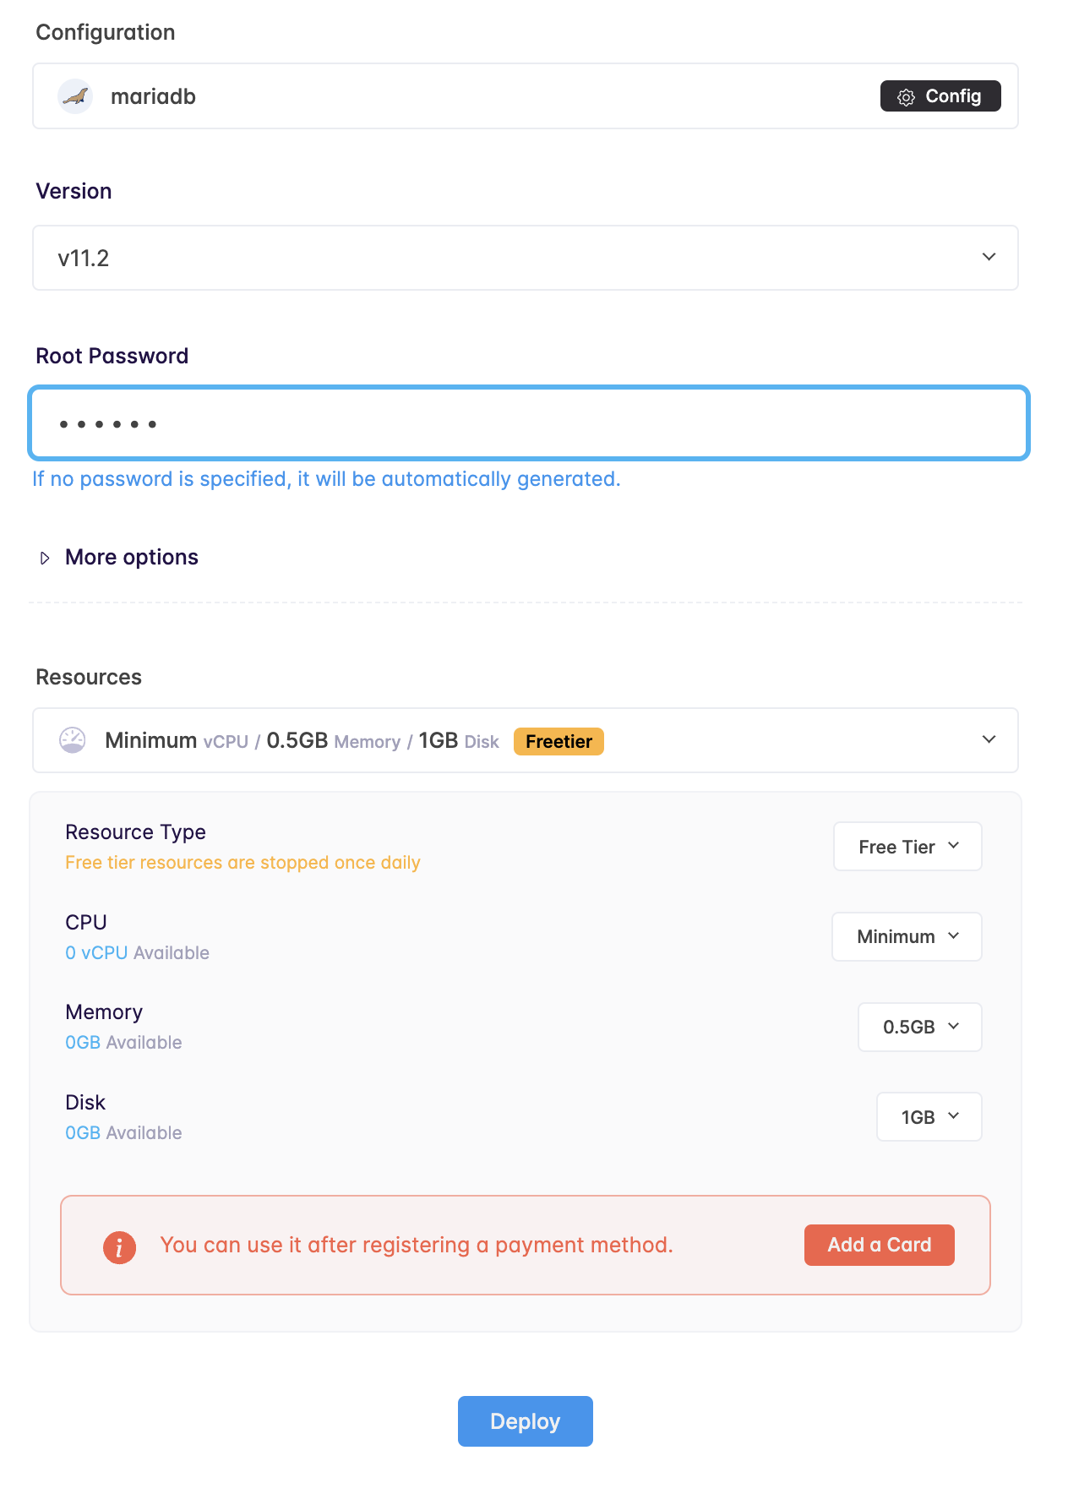Open the Config button for mariadb
This screenshot has height=1494, width=1068.
click(x=940, y=96)
